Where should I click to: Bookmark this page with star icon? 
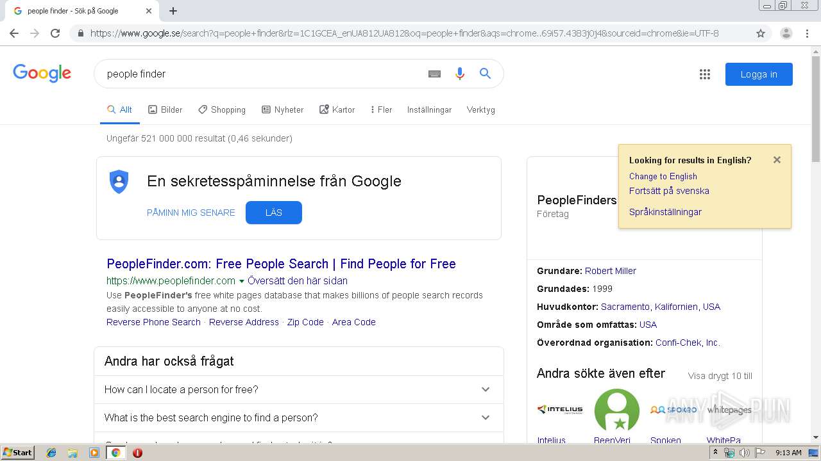pyautogui.click(x=761, y=33)
